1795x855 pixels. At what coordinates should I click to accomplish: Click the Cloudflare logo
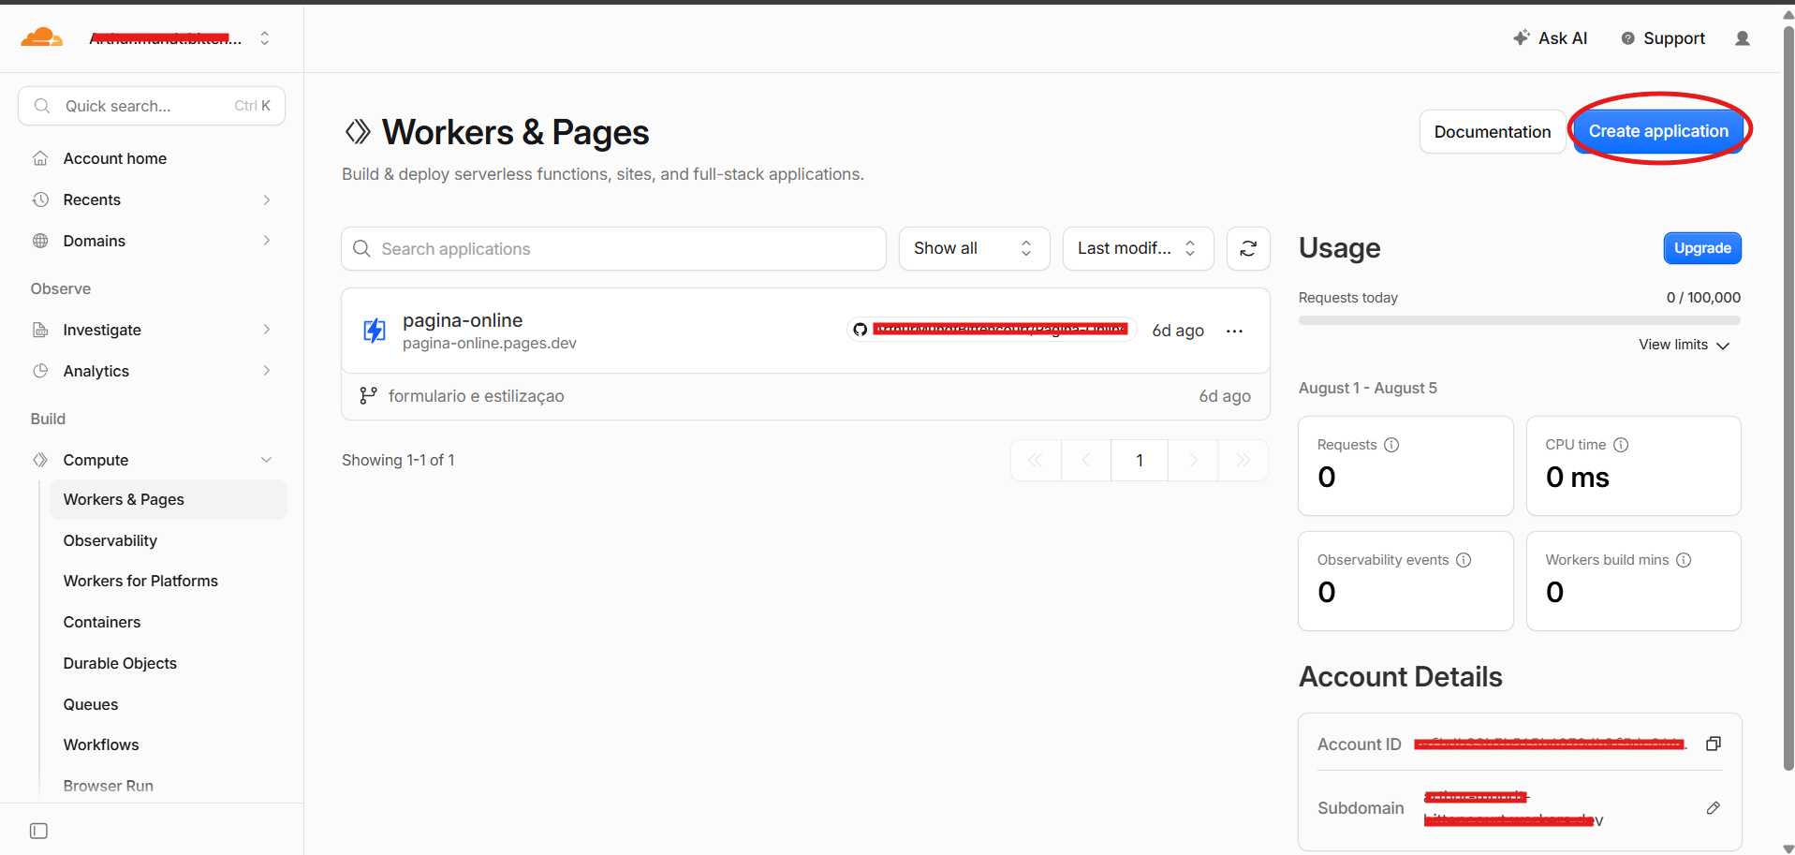(x=42, y=37)
